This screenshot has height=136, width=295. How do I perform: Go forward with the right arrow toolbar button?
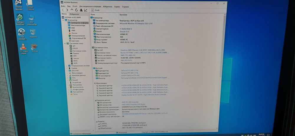tap(67, 10)
